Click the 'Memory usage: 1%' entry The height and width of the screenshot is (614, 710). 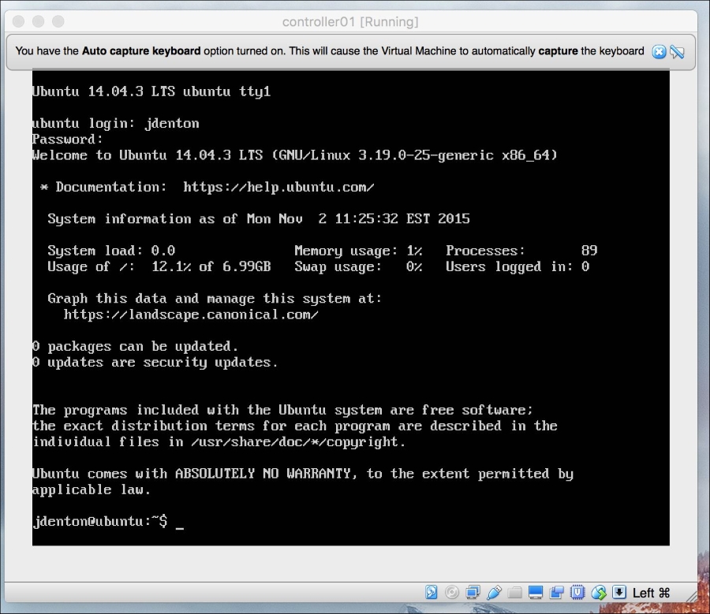[358, 251]
